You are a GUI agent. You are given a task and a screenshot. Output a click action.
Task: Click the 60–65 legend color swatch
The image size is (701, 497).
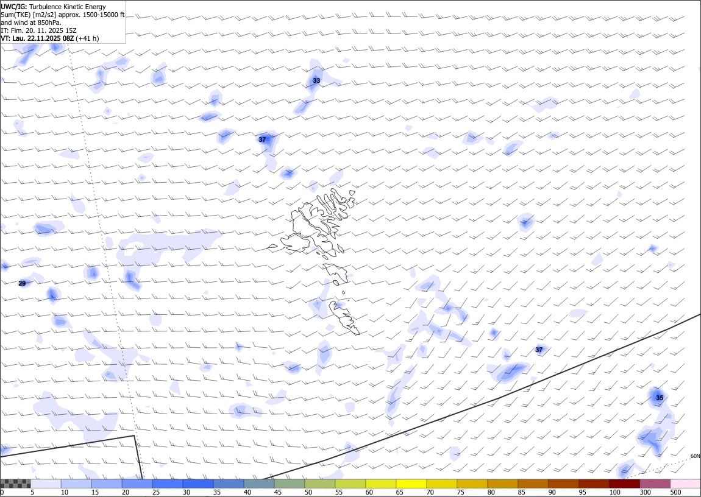380,484
